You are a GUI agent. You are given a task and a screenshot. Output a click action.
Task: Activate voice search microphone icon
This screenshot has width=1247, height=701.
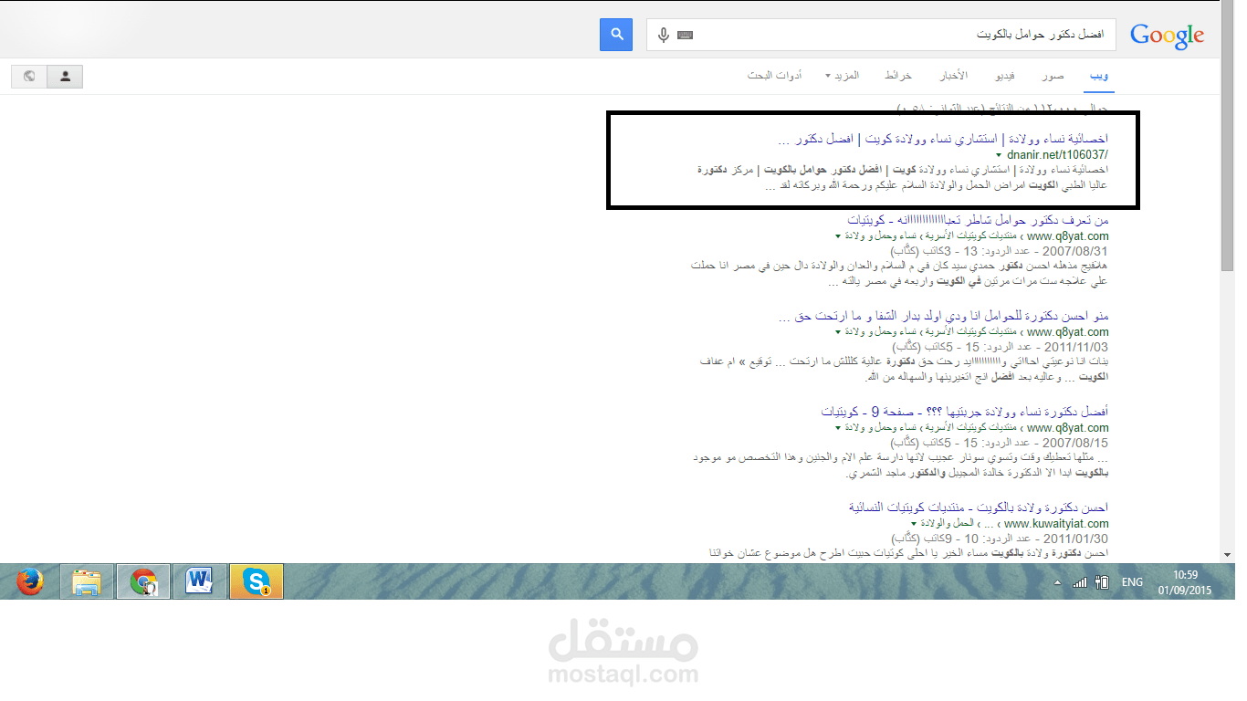click(x=664, y=35)
